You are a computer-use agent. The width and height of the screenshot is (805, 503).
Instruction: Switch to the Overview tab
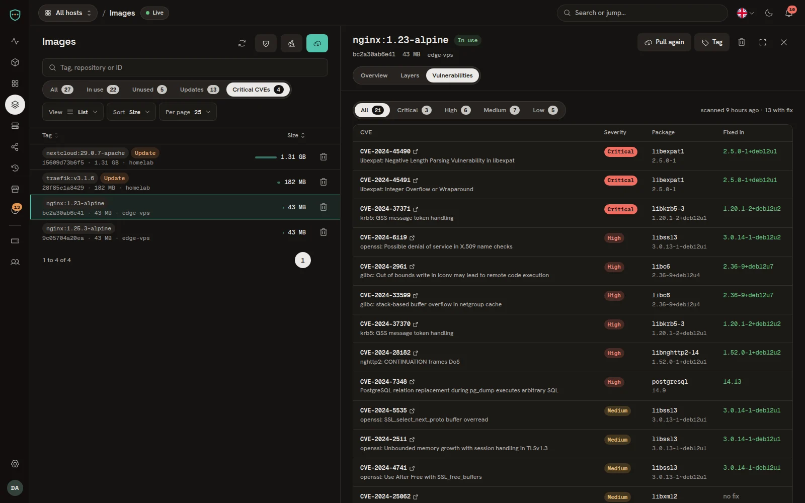[374, 75]
